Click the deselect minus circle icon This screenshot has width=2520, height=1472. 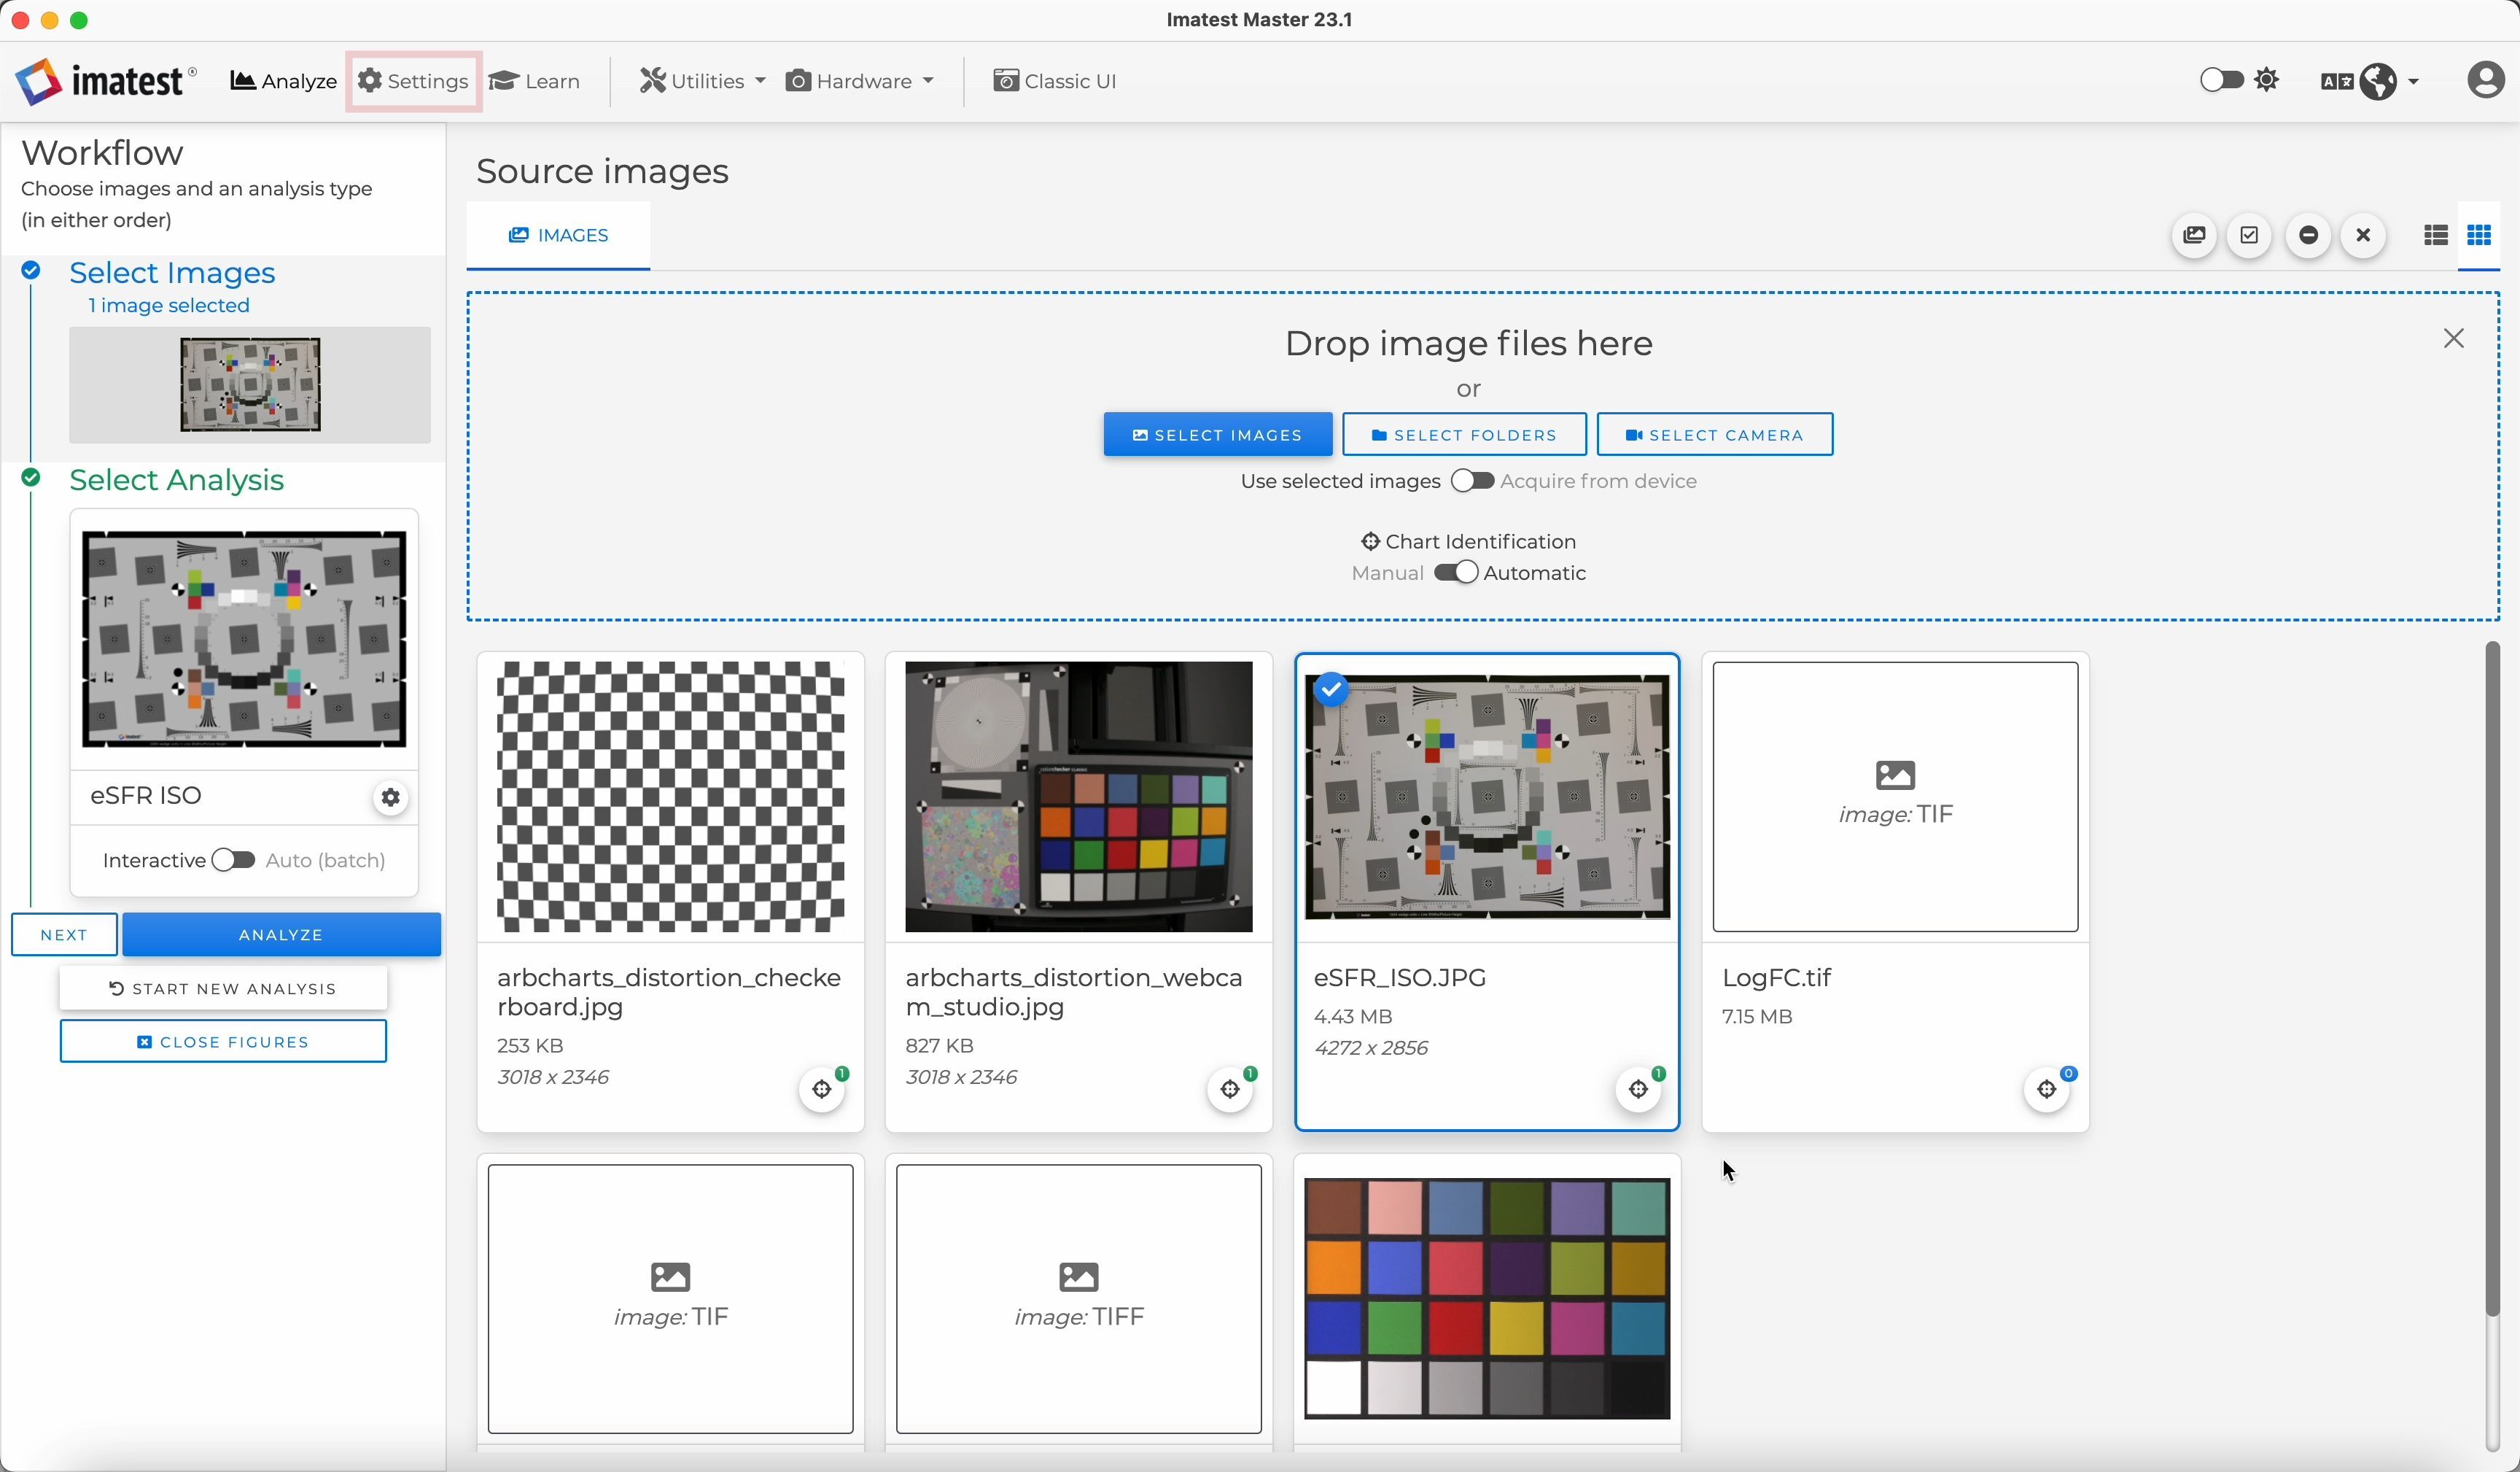click(2308, 235)
